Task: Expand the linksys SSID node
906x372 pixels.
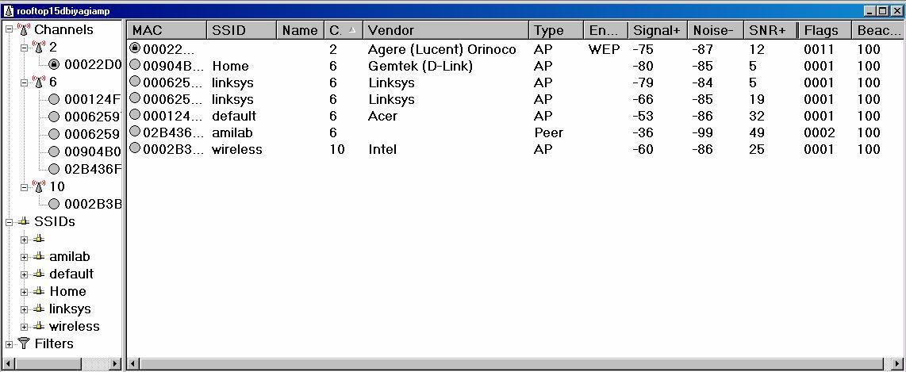Action: coord(25,309)
